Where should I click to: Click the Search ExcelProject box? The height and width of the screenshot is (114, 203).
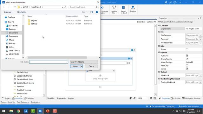(83, 7)
